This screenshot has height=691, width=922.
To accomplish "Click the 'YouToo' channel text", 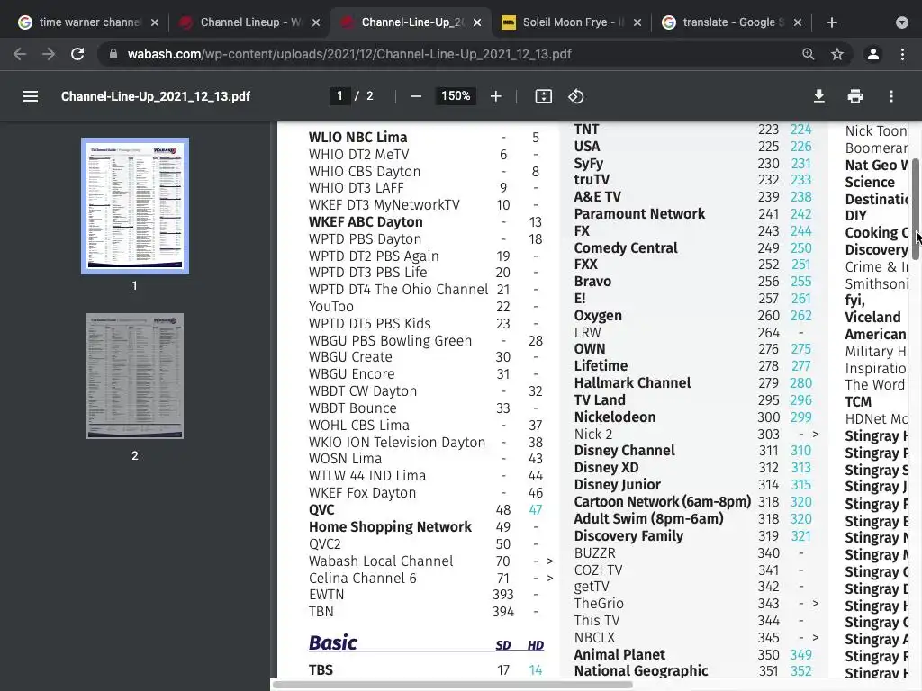I will coord(331,307).
